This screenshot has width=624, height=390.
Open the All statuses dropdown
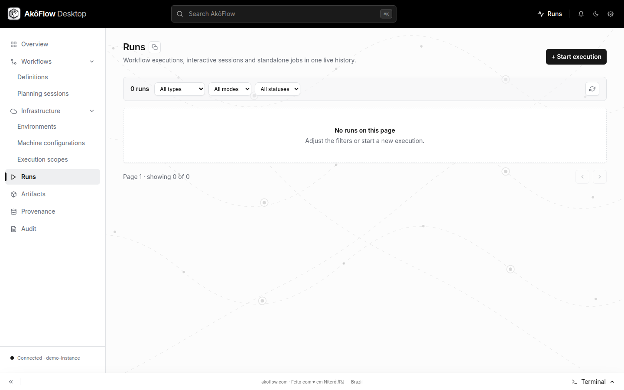coord(277,89)
